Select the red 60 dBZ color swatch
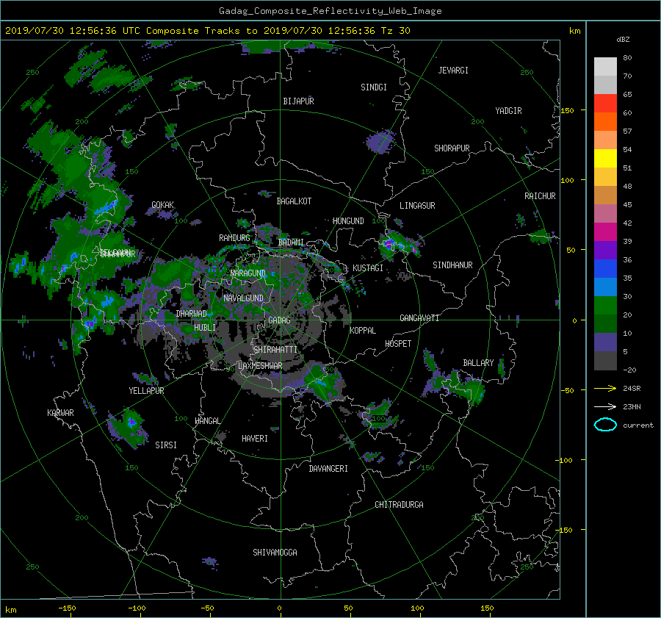661x618 pixels. 605,104
